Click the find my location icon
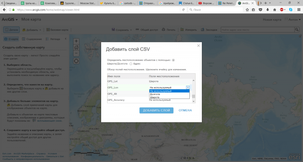Image resolution: width=303 pixels, height=162 pixels. (76, 60)
